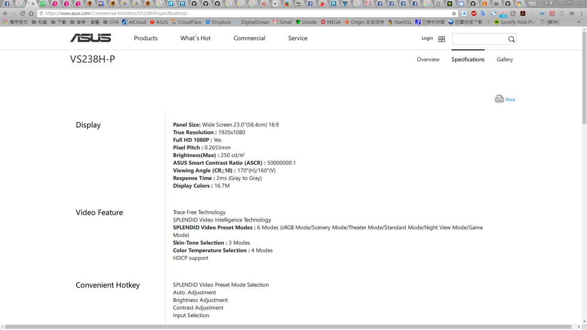Bookmark this page with the star icon
This screenshot has width=587, height=330.
[x=454, y=13]
